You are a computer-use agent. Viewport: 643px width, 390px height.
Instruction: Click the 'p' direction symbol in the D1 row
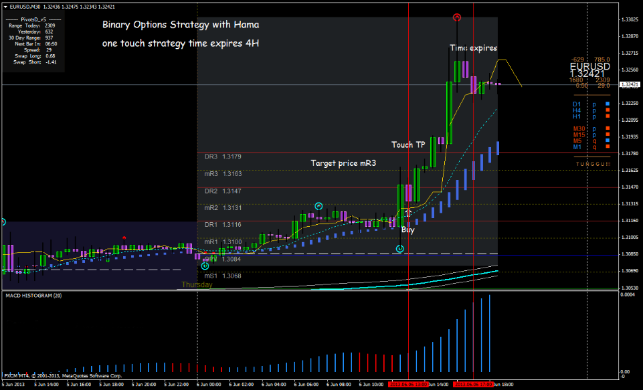[594, 104]
